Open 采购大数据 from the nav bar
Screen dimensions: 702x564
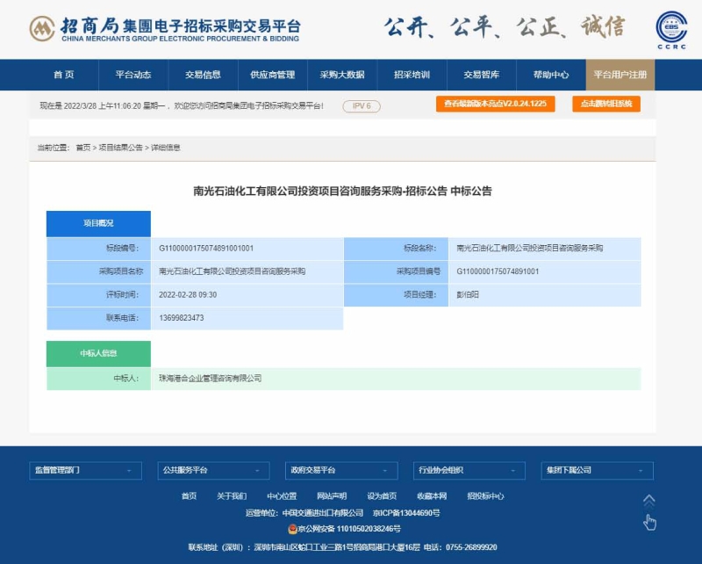point(341,75)
